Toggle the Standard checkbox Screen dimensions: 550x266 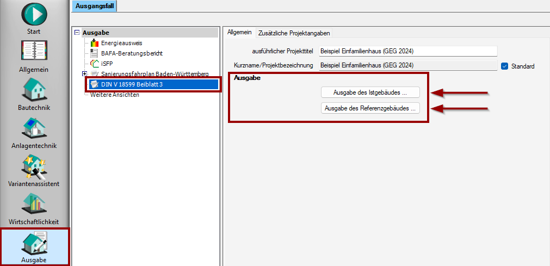(x=504, y=66)
